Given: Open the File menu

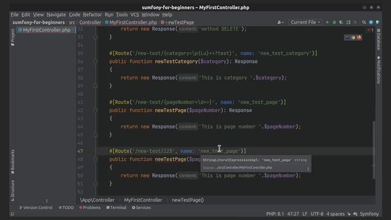Looking at the screenshot, I should tap(15, 15).
